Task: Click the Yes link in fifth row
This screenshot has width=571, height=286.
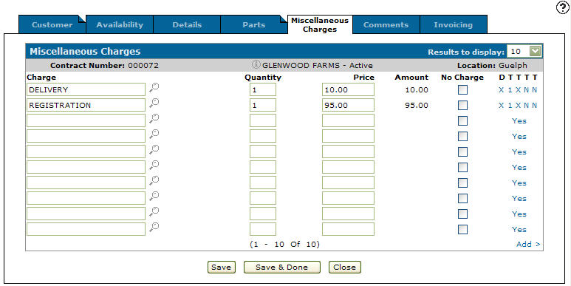Action: click(x=519, y=151)
